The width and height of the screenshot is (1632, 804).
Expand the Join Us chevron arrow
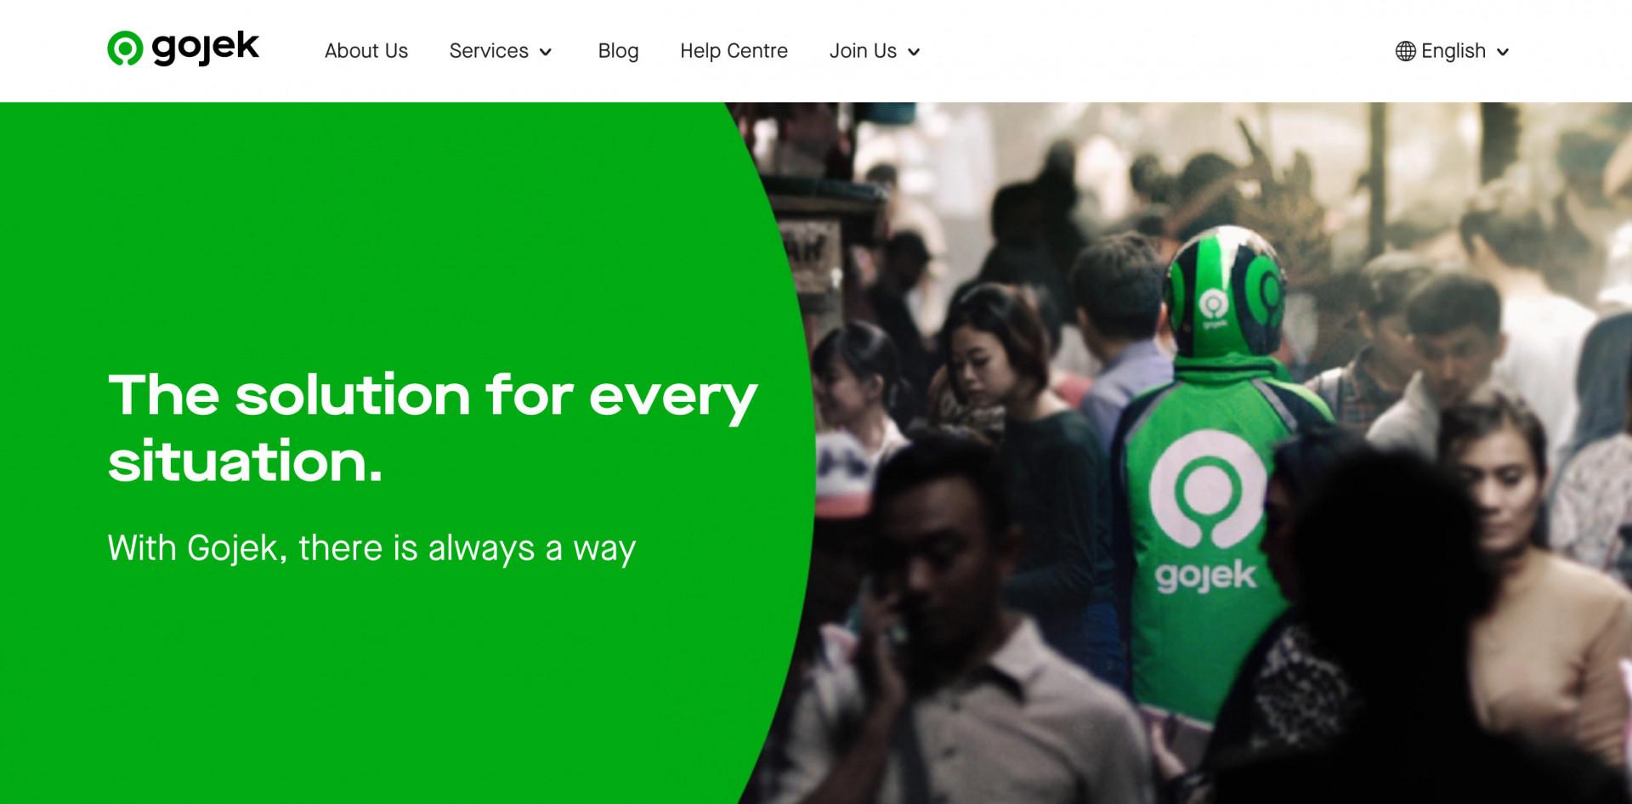pyautogui.click(x=914, y=52)
